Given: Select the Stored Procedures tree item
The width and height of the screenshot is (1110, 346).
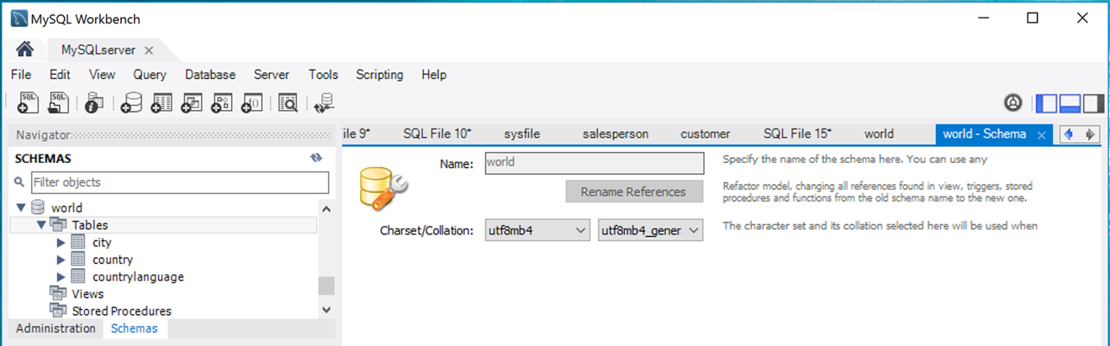Looking at the screenshot, I should tap(121, 311).
